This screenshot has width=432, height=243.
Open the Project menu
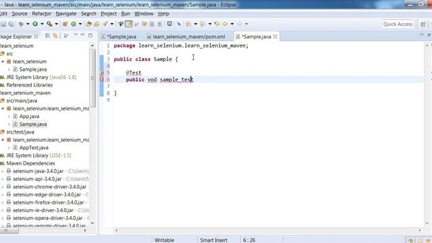pyautogui.click(x=108, y=13)
